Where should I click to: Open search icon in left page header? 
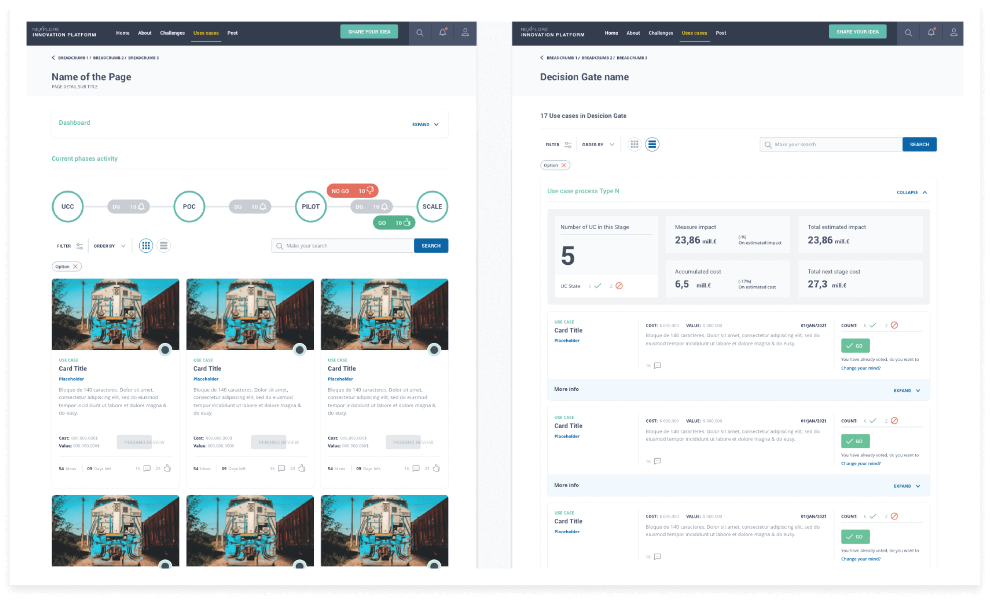pyautogui.click(x=420, y=33)
